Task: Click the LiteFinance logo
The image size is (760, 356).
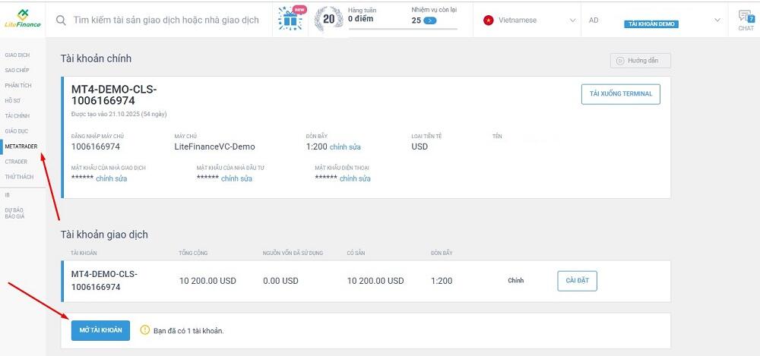Action: point(22,18)
